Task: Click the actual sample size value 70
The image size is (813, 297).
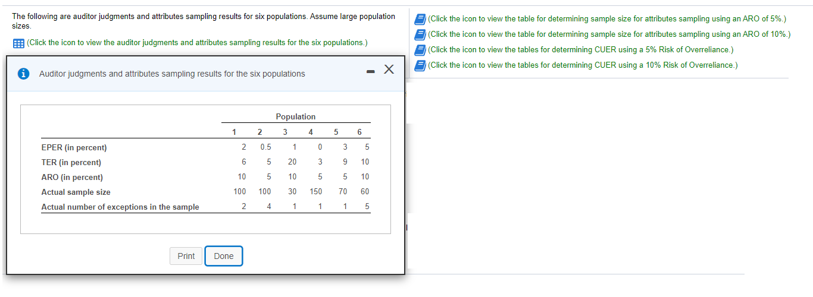Action: (343, 191)
